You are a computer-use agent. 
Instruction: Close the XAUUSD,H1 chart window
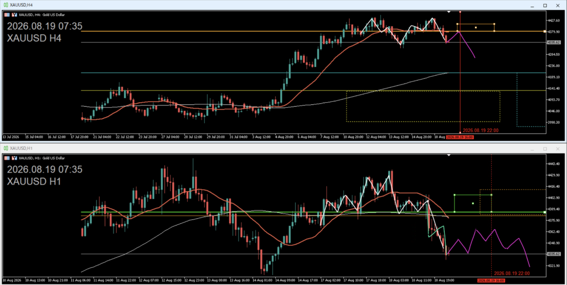click(x=558, y=149)
